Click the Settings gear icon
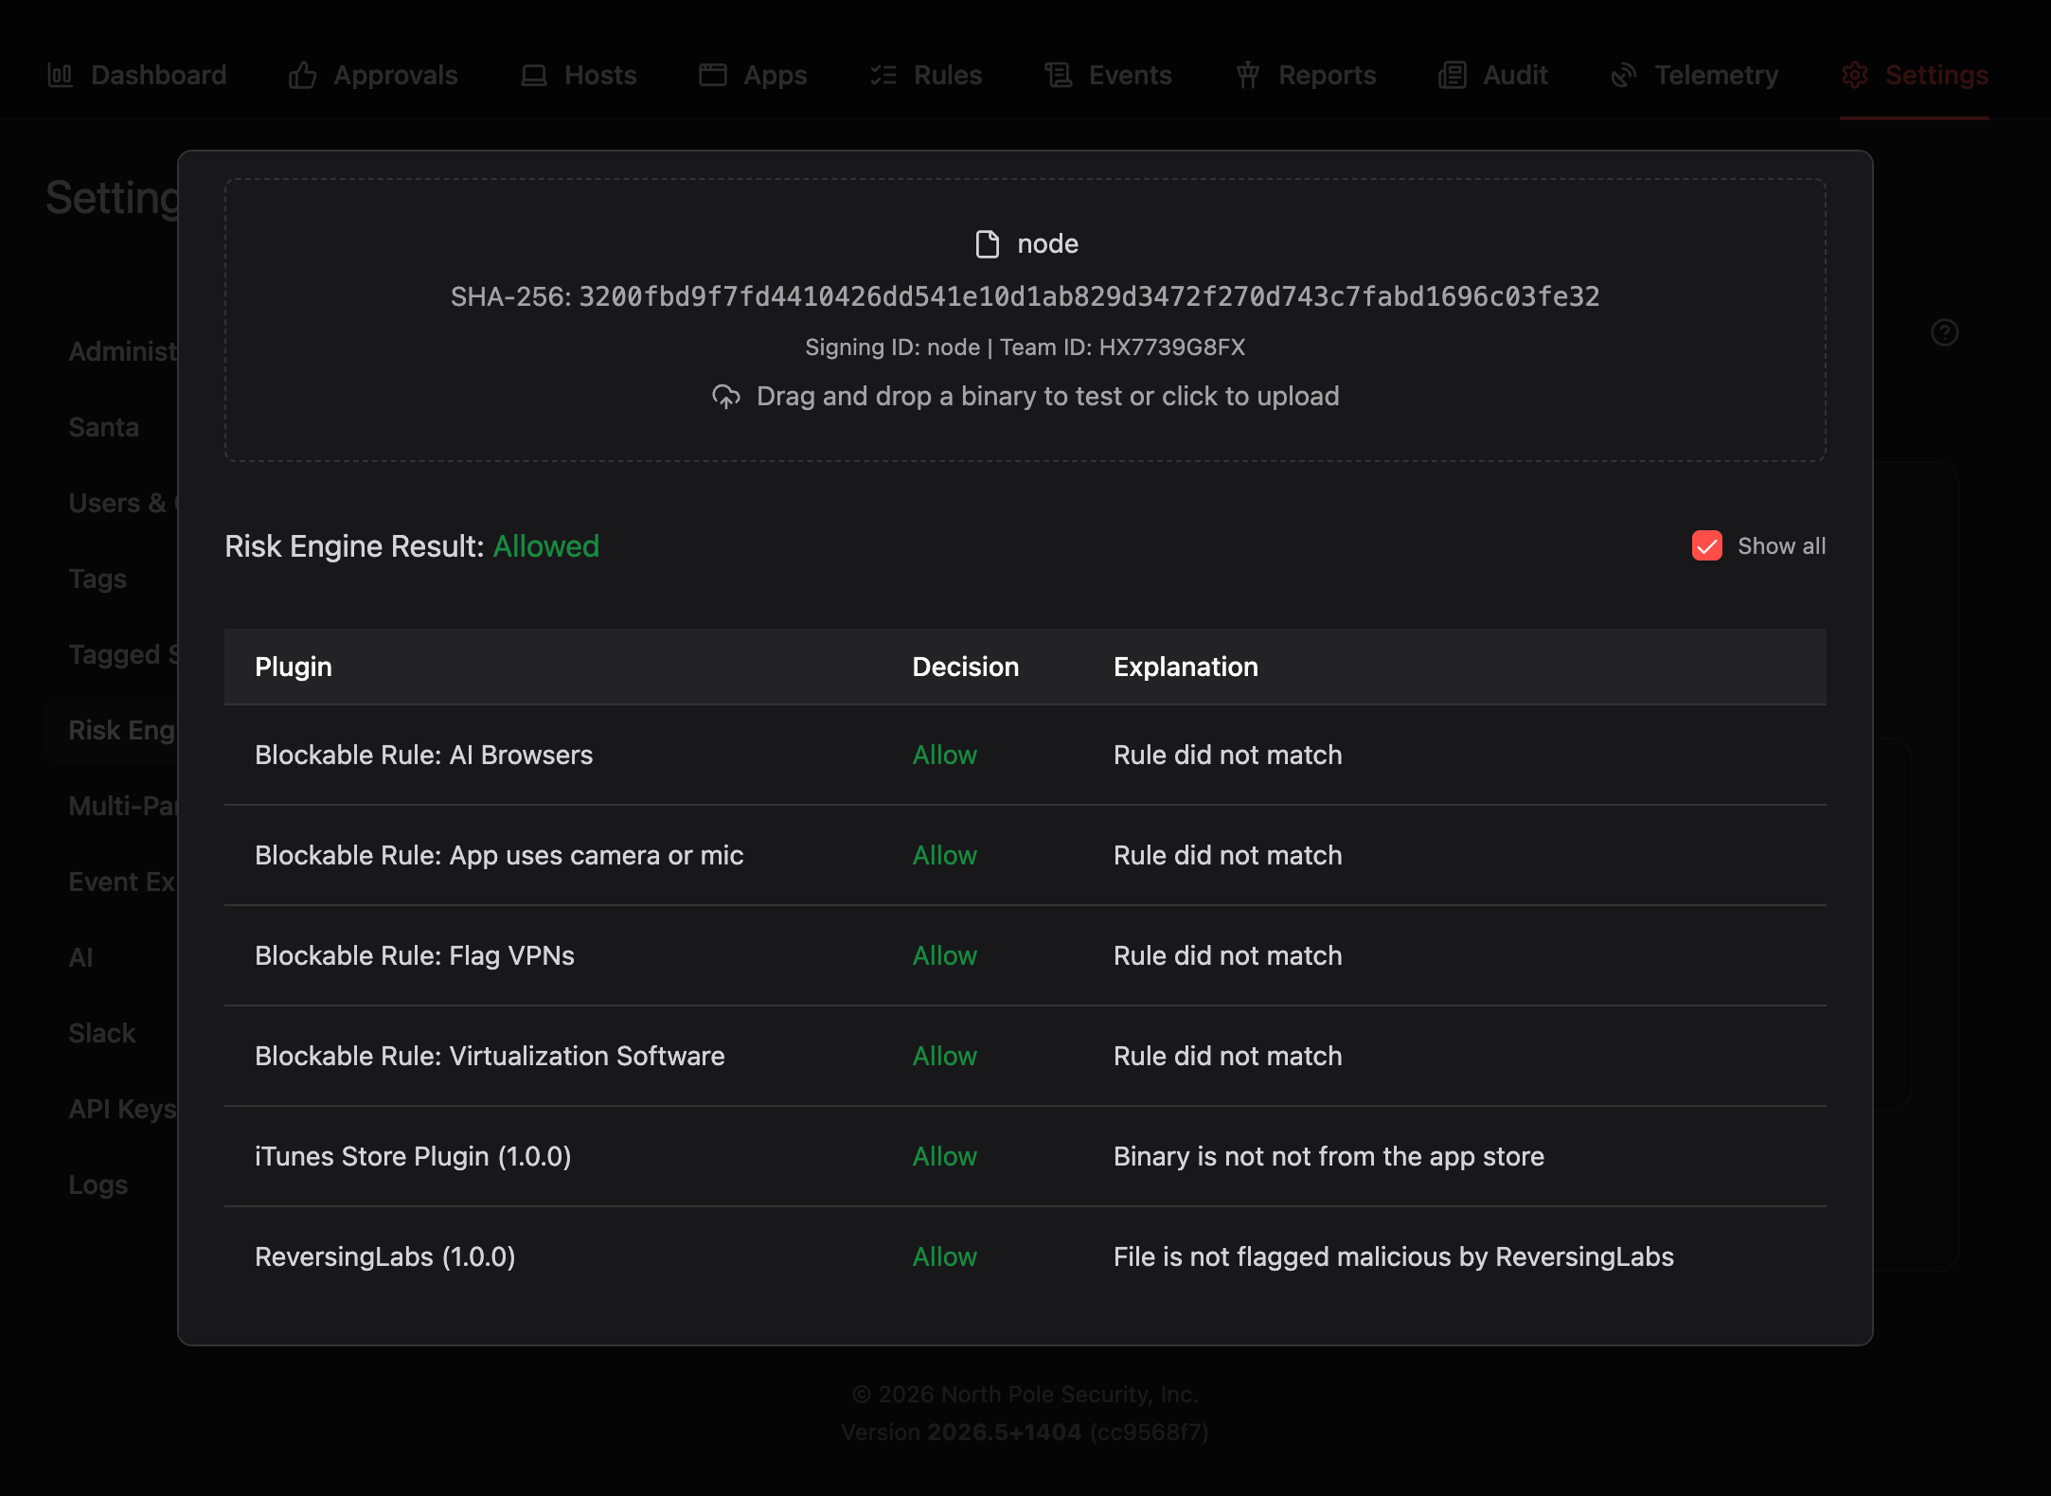 (1855, 75)
